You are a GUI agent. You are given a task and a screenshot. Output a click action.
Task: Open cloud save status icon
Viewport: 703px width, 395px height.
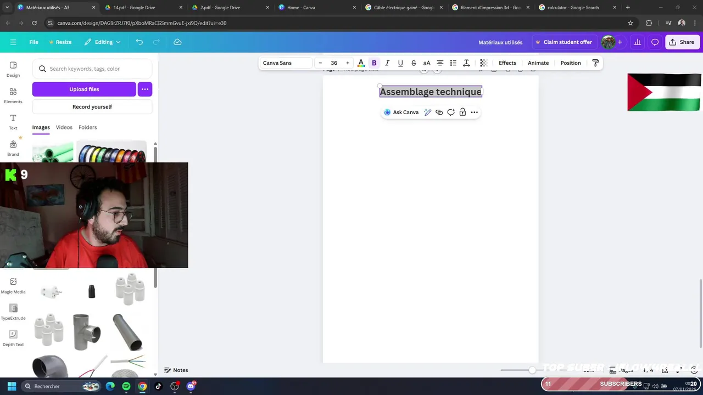click(x=177, y=42)
